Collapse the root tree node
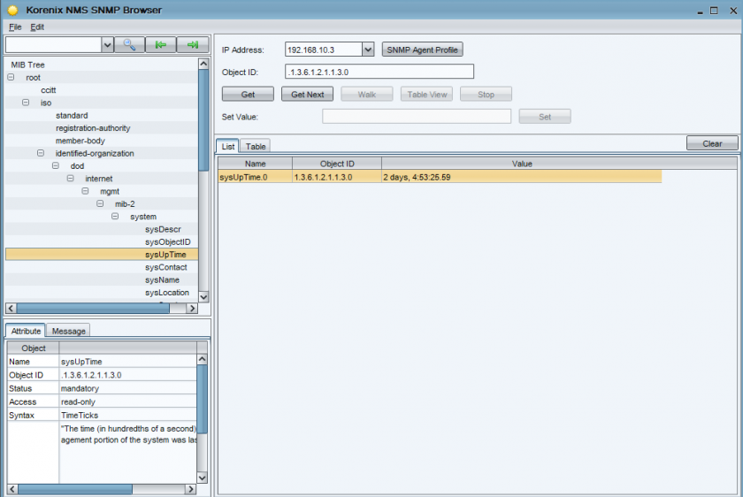This screenshot has height=497, width=743. click(11, 77)
